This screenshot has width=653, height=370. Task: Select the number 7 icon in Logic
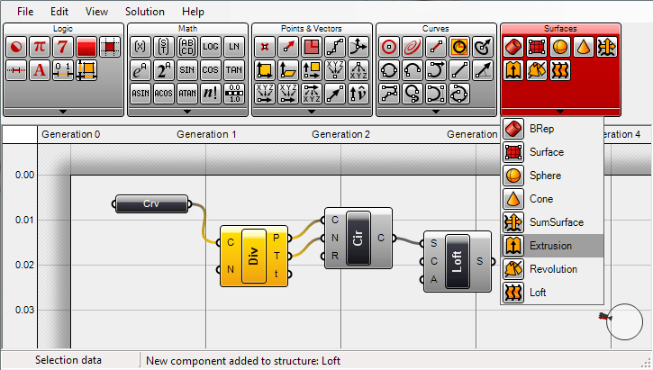pyautogui.click(x=63, y=46)
